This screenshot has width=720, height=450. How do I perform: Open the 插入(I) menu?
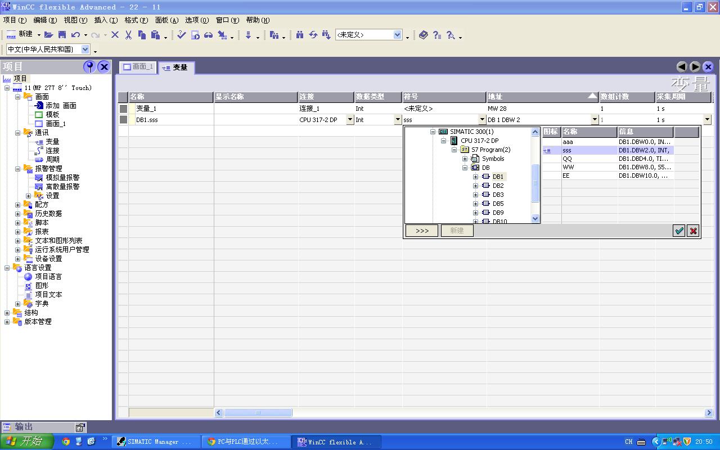106,20
